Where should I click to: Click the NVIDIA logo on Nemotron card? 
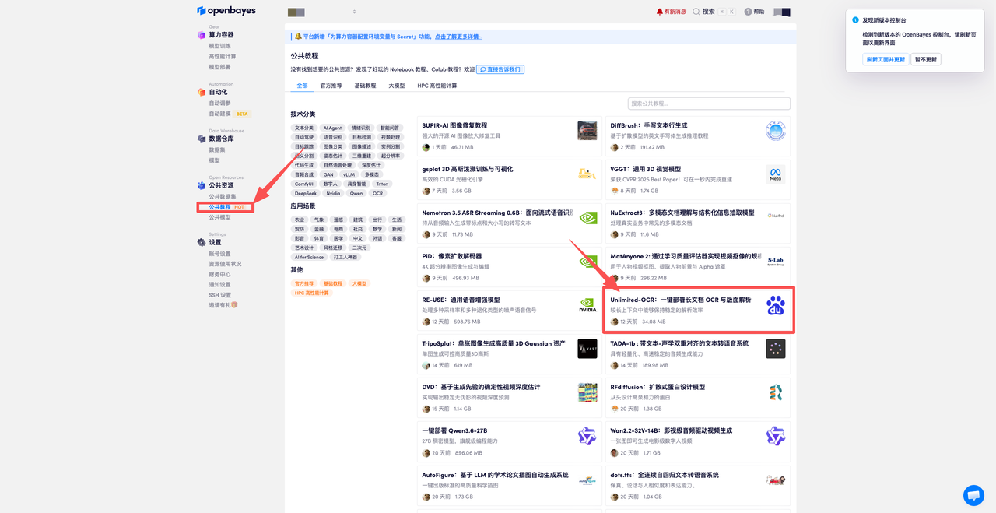(587, 218)
